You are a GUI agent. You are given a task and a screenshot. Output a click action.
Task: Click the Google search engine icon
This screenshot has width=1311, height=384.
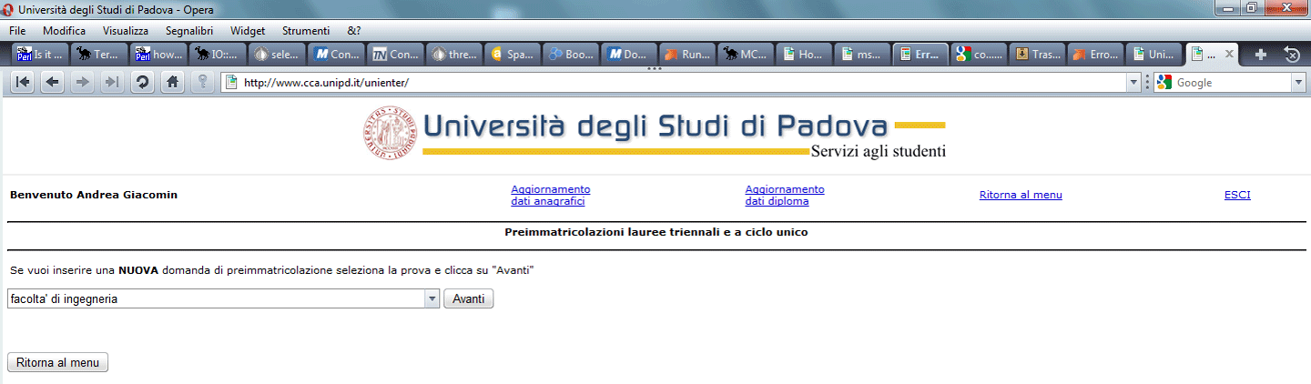point(1163,83)
